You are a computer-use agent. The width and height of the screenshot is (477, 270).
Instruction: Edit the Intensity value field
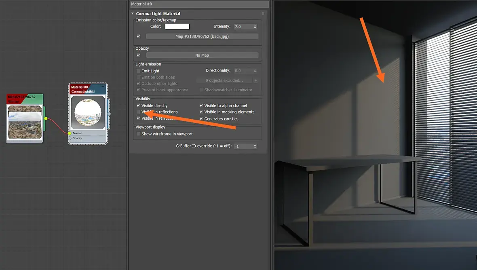pos(243,27)
